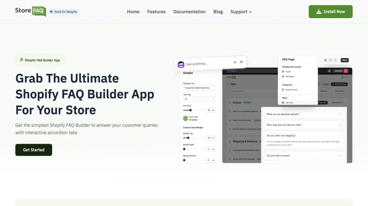
Task: Click the 'Sub Header' item text
Action: click(x=290, y=77)
